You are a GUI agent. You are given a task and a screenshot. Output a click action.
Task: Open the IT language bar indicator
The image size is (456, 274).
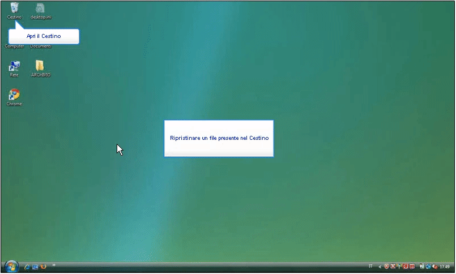[370, 266]
